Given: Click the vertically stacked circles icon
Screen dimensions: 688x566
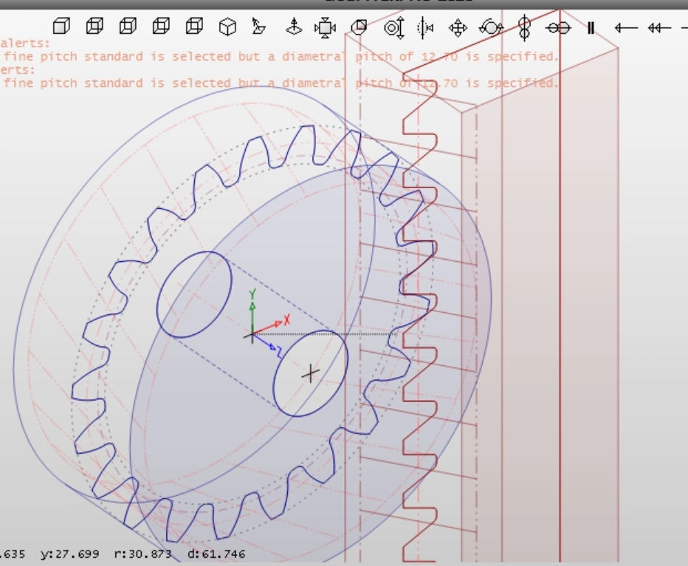Looking at the screenshot, I should tap(524, 27).
